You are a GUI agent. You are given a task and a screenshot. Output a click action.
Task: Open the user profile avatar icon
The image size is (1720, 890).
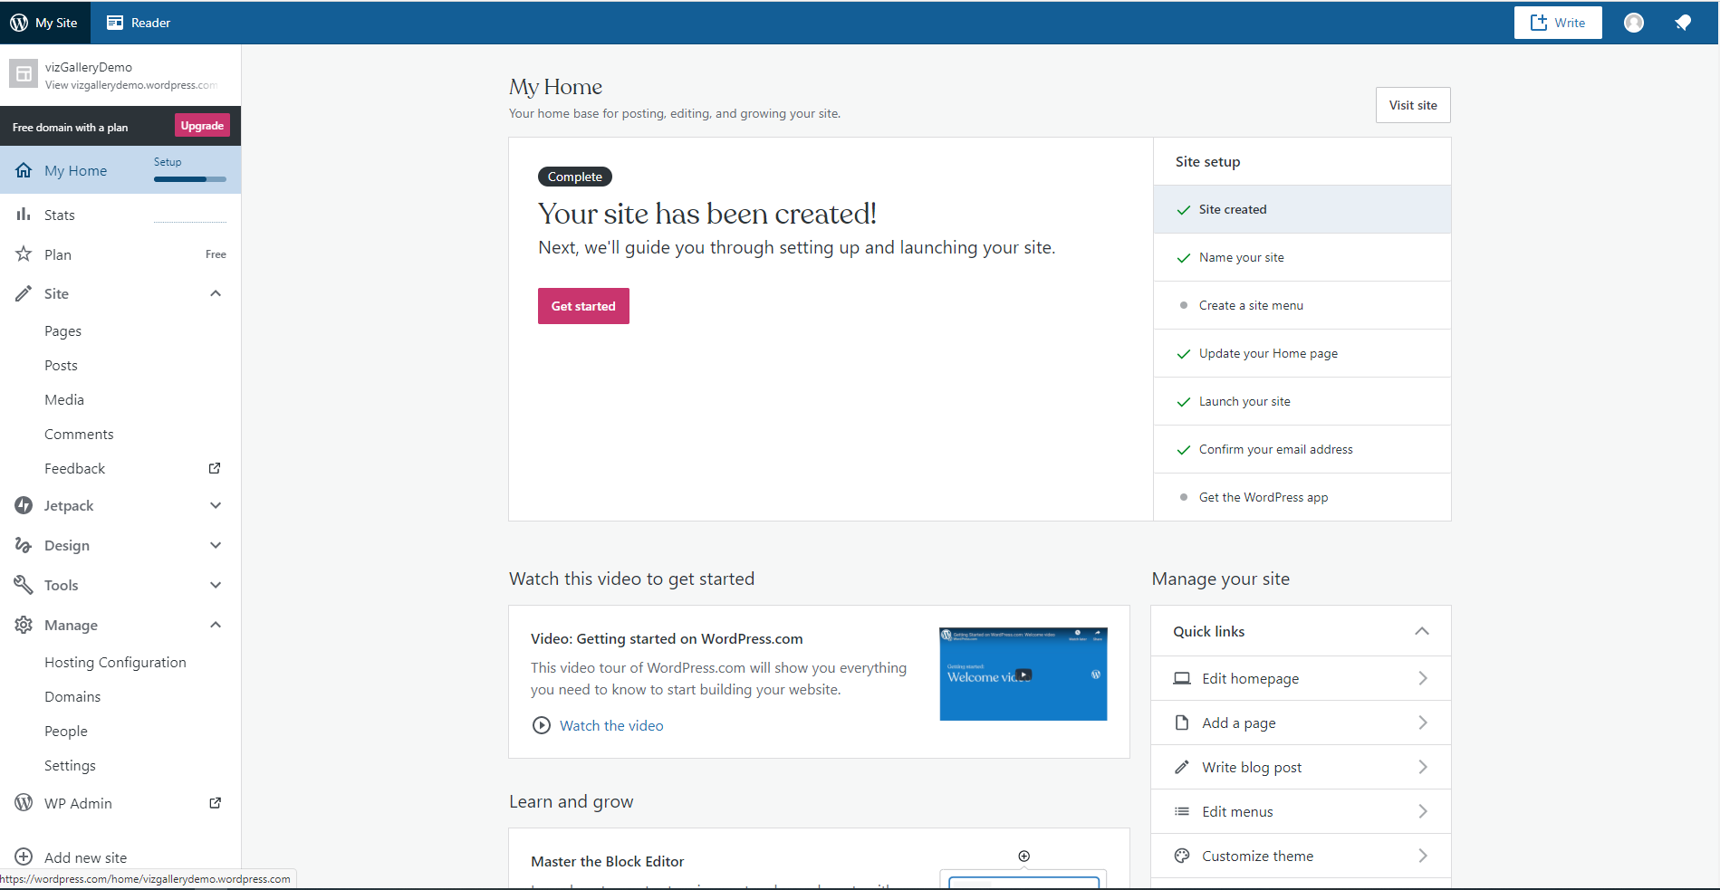pos(1634,23)
